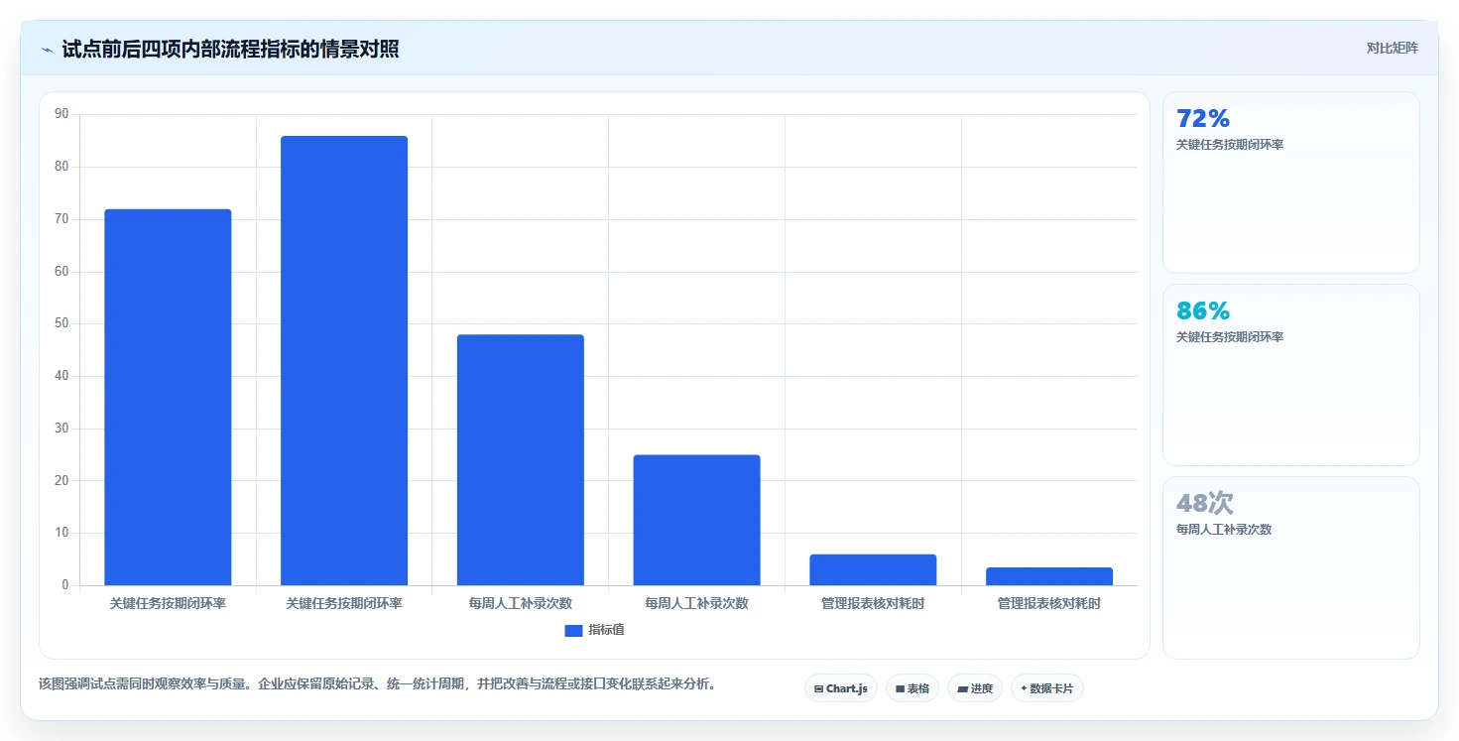Click the 数据卡片 chip
Screen dimensions: 1459x741
1047,688
